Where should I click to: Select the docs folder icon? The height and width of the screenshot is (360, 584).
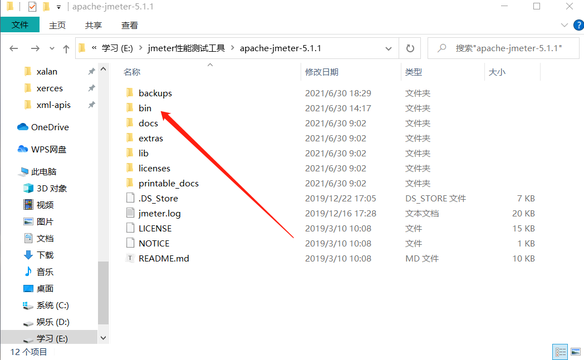coord(130,123)
